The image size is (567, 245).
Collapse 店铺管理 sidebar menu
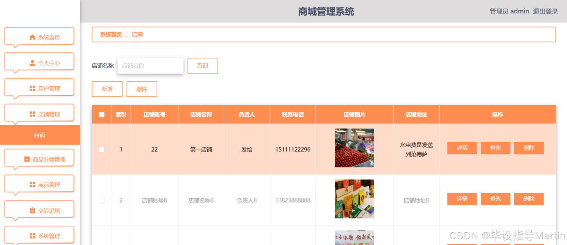[39, 113]
